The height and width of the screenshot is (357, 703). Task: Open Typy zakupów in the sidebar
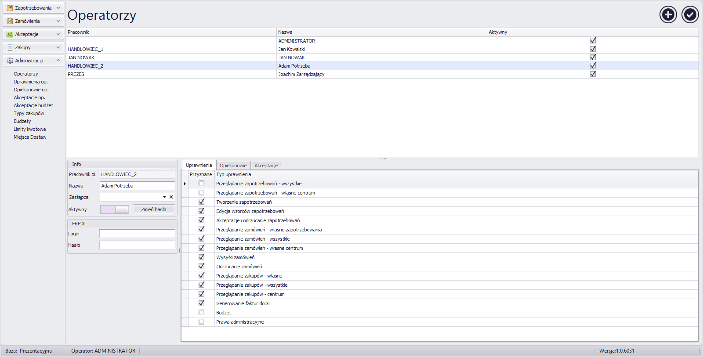click(x=29, y=113)
